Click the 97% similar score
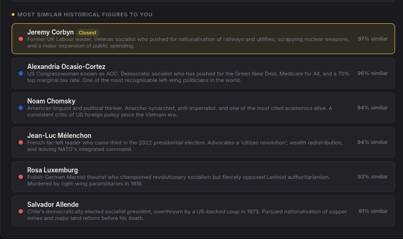 373,39
